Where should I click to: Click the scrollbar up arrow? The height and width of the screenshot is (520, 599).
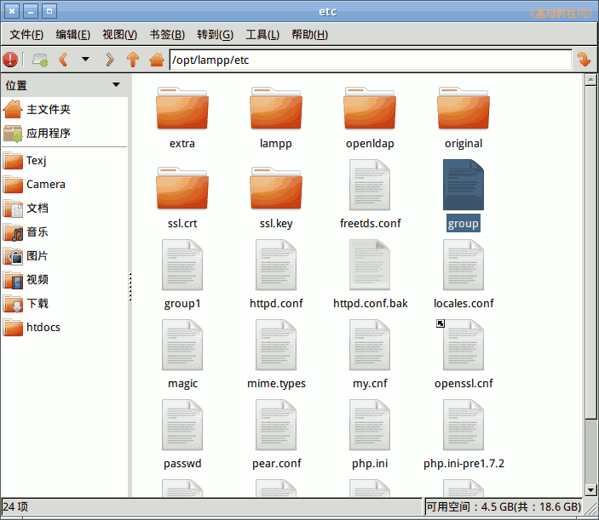590,80
